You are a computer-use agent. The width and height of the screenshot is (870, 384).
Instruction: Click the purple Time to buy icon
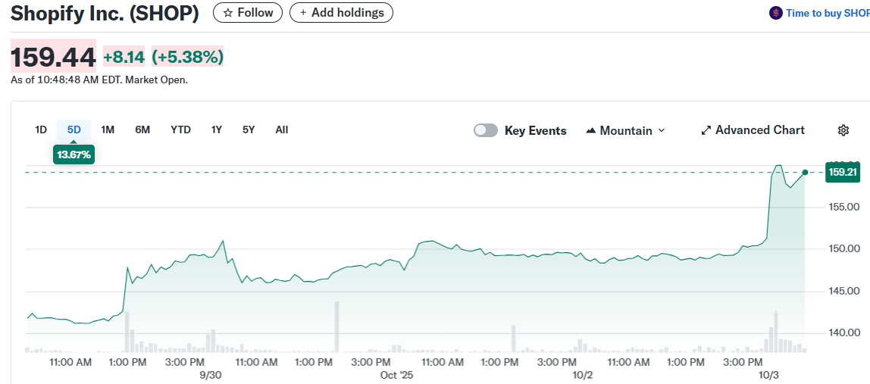[x=775, y=13]
